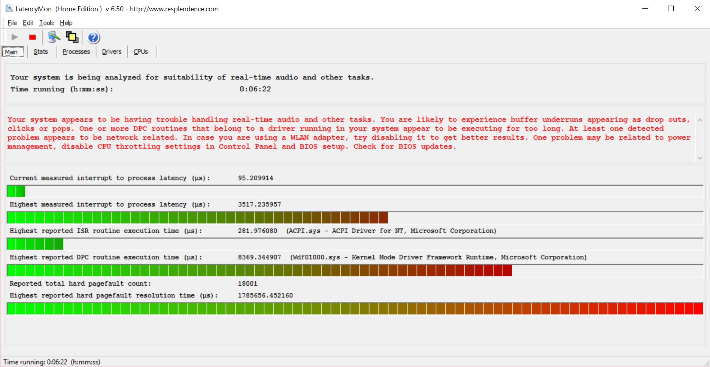The image size is (710, 367).
Task: Switch to the Drivers tab
Action: point(112,52)
